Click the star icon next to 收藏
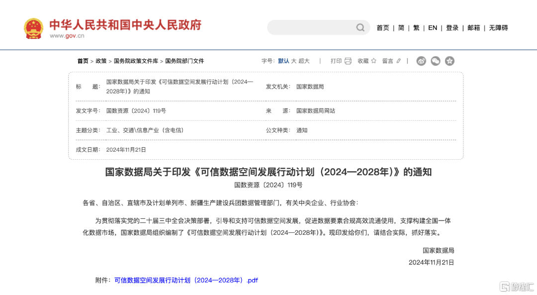The width and height of the screenshot is (537, 295). (x=374, y=61)
